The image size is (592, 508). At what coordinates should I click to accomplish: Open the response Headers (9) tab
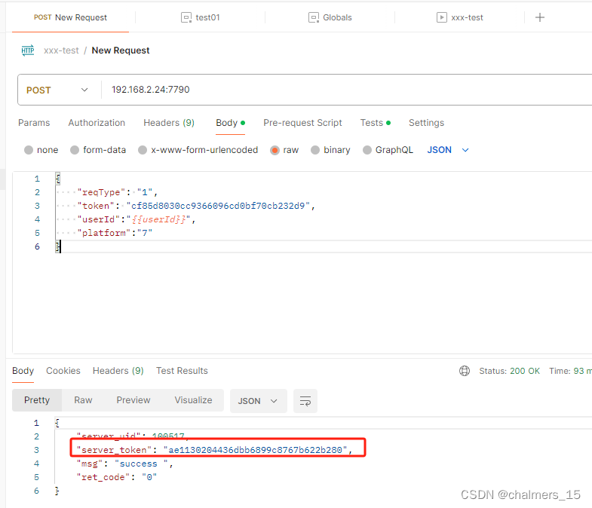click(118, 371)
